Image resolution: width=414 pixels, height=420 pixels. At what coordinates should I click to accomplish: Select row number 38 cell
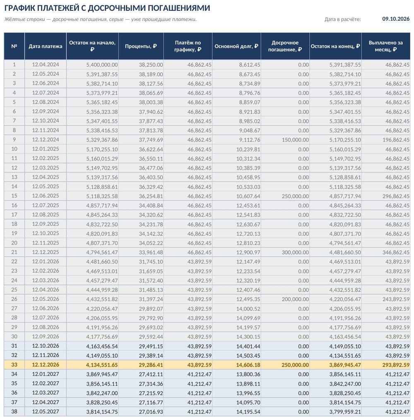pyautogui.click(x=14, y=411)
